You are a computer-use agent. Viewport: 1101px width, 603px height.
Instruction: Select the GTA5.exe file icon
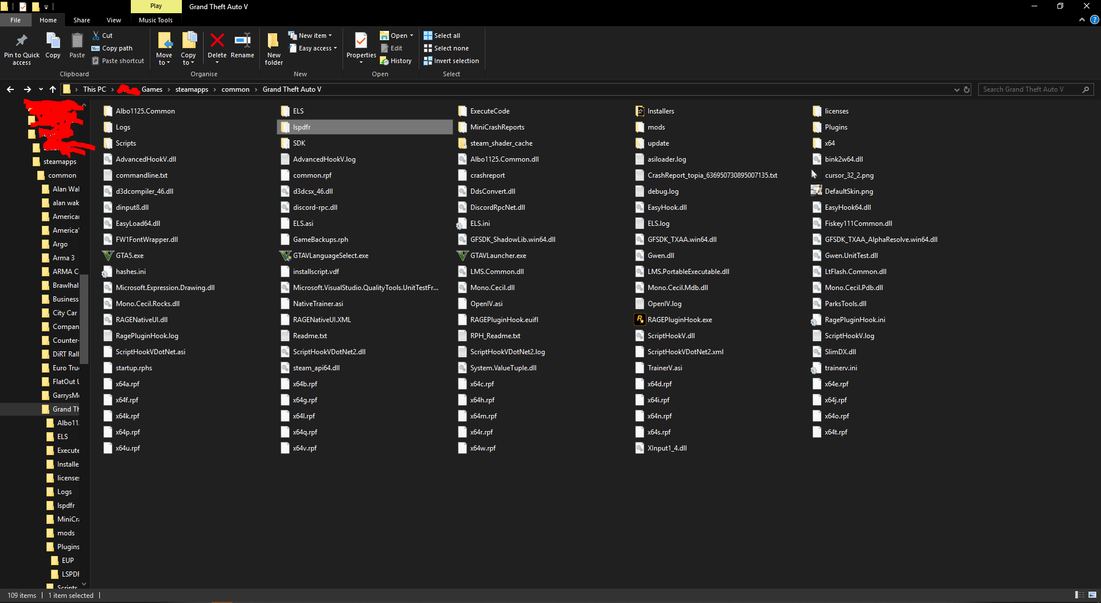tap(108, 256)
